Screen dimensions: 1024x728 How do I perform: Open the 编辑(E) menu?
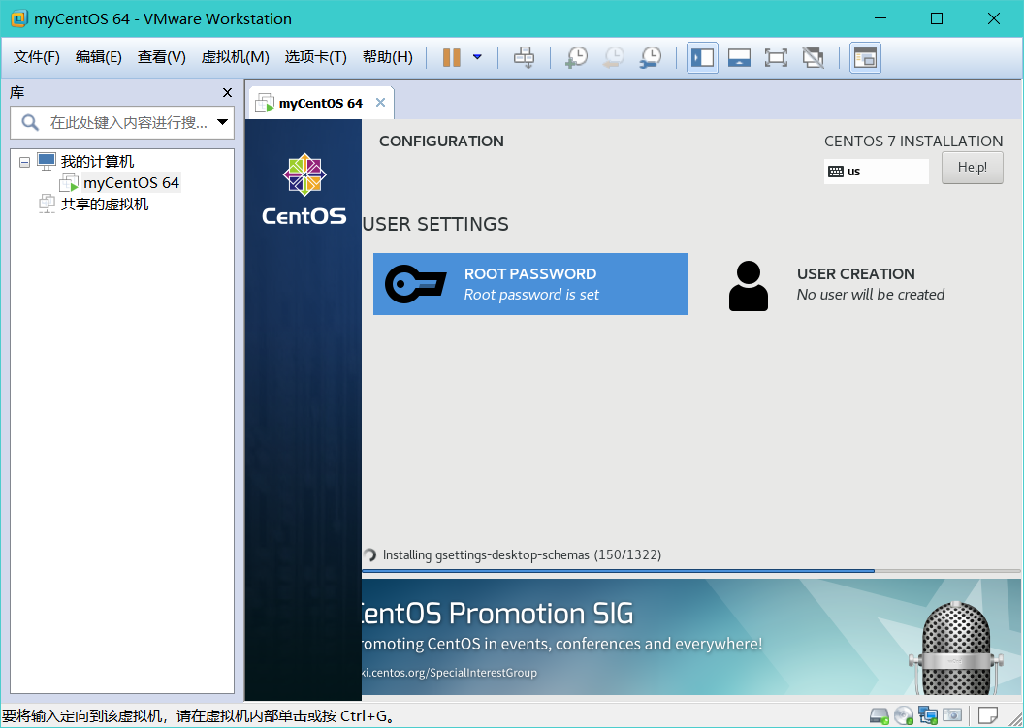(x=99, y=57)
